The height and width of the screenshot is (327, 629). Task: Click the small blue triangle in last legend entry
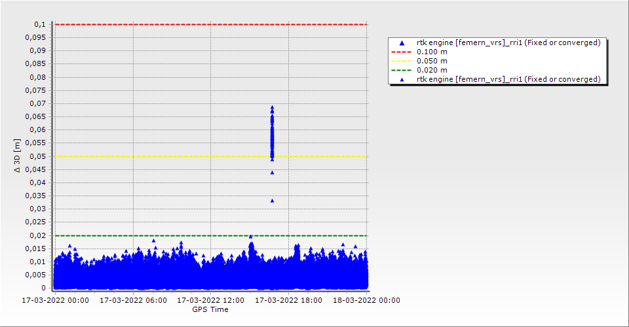(x=402, y=79)
